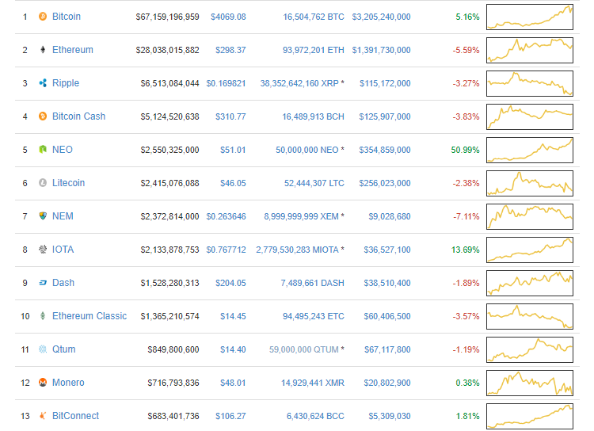The height and width of the screenshot is (431, 594).
Task: Click the NEO price $51.01
Action: [230, 150]
